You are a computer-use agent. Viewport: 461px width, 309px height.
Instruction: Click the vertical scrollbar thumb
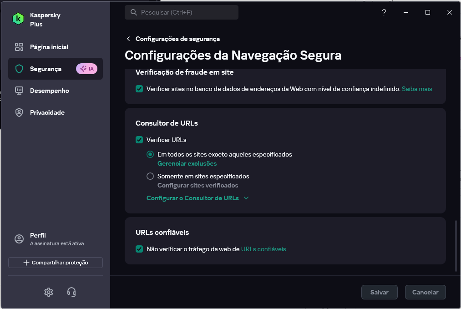pyautogui.click(x=456, y=246)
